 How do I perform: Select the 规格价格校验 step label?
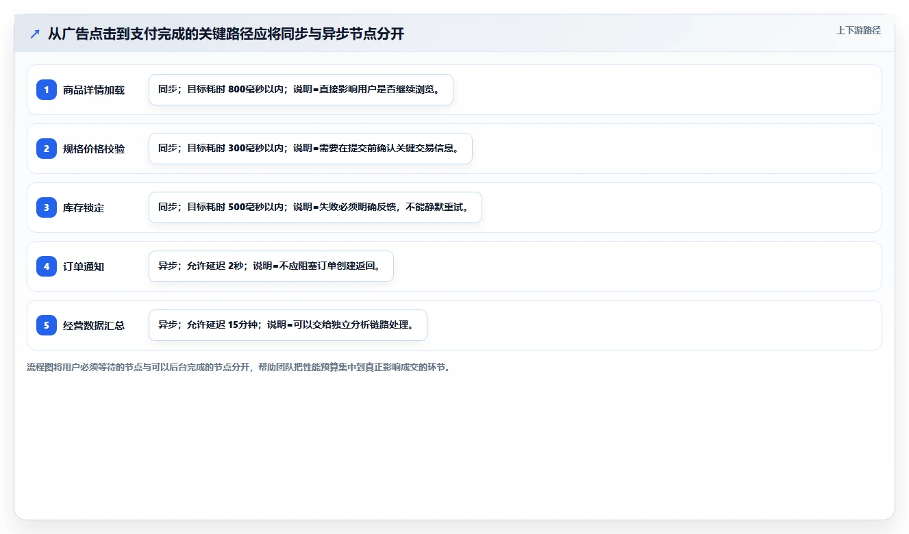pos(94,149)
